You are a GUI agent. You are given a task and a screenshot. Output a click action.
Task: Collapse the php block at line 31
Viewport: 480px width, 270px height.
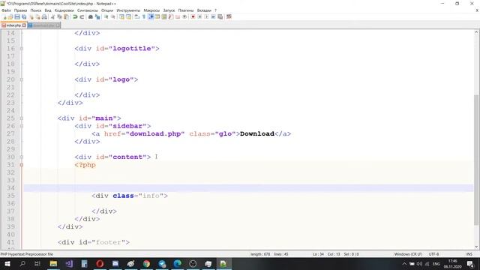pyautogui.click(x=22, y=165)
